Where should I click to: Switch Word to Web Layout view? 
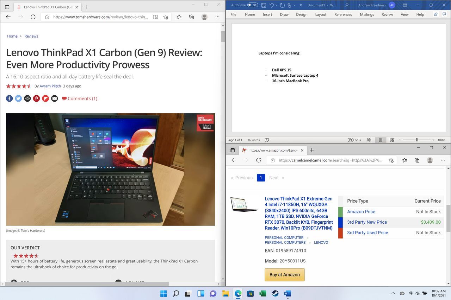[x=392, y=140]
